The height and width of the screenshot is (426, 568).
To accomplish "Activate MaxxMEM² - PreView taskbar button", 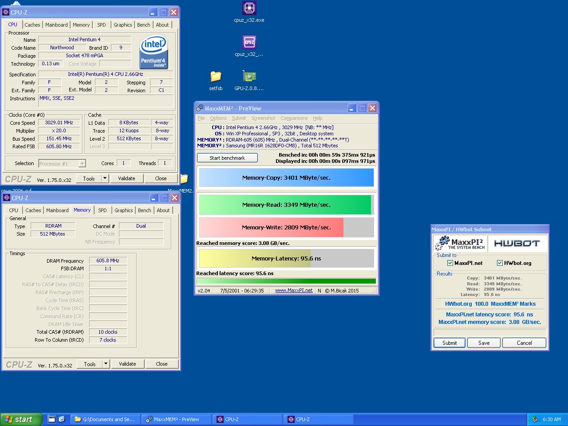I will (177, 419).
